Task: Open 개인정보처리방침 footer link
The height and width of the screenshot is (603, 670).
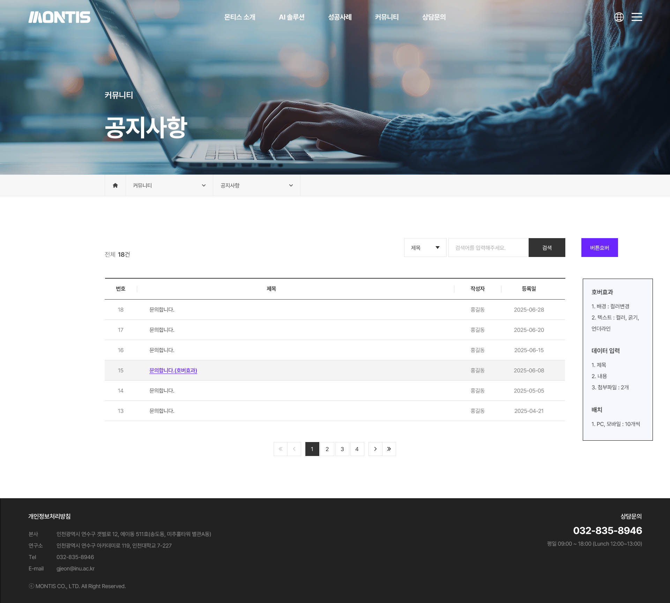Action: [50, 516]
